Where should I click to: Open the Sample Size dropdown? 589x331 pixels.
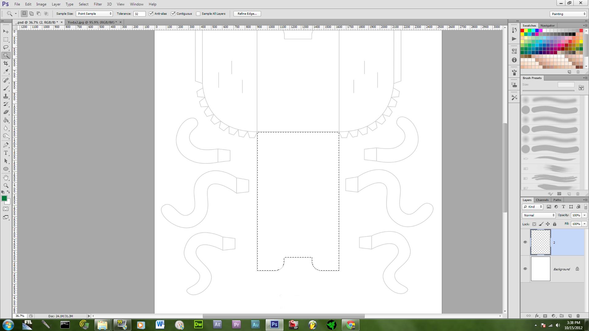(x=94, y=13)
